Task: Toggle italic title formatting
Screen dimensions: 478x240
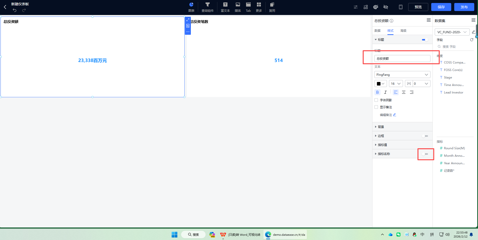Action: coord(385,92)
